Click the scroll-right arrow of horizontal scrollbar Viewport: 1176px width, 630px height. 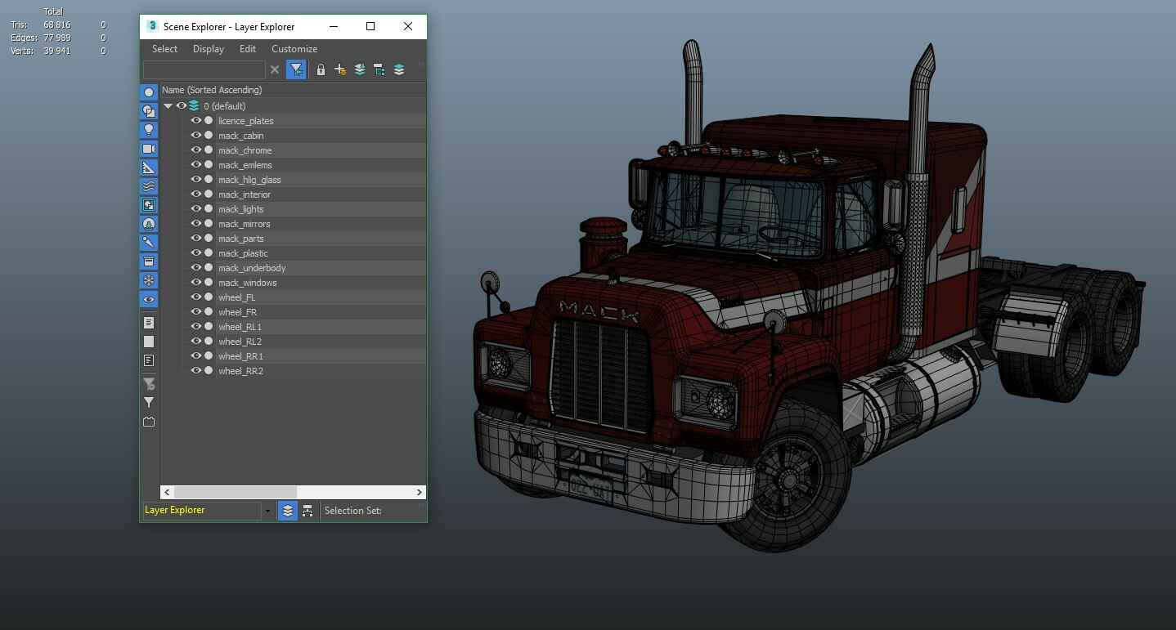419,492
